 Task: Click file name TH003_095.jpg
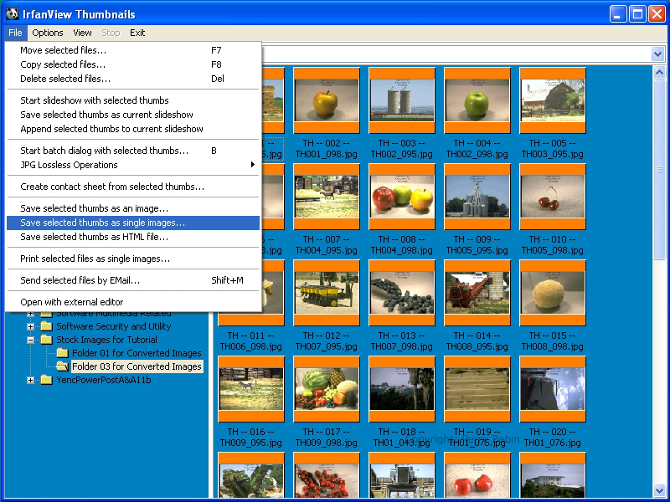pyautogui.click(x=553, y=154)
